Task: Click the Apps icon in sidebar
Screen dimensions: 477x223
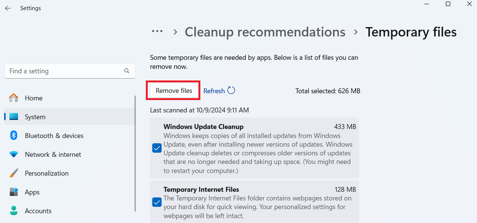Action: tap(14, 192)
